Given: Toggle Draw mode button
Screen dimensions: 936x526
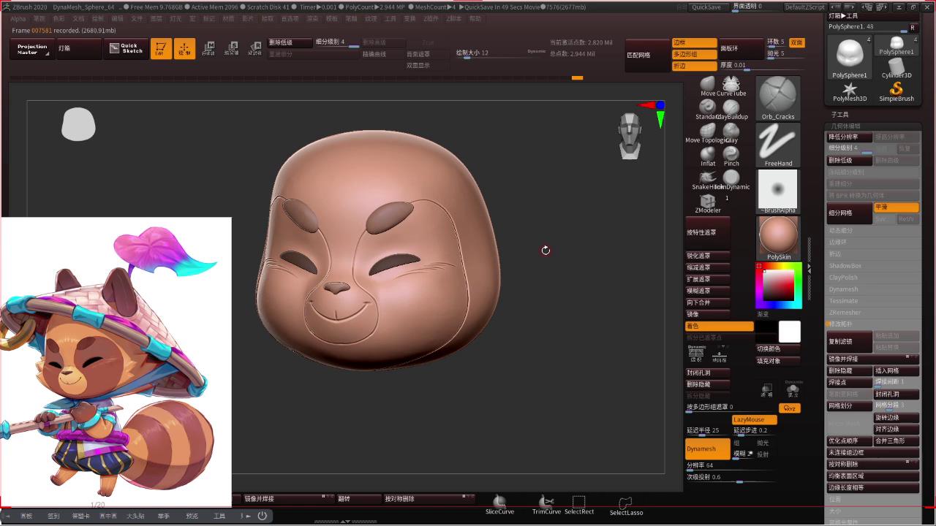Looking at the screenshot, I should 184,49.
